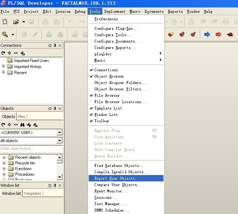Click the Log on key icon
This screenshot has width=238, height=214.
[5, 35]
